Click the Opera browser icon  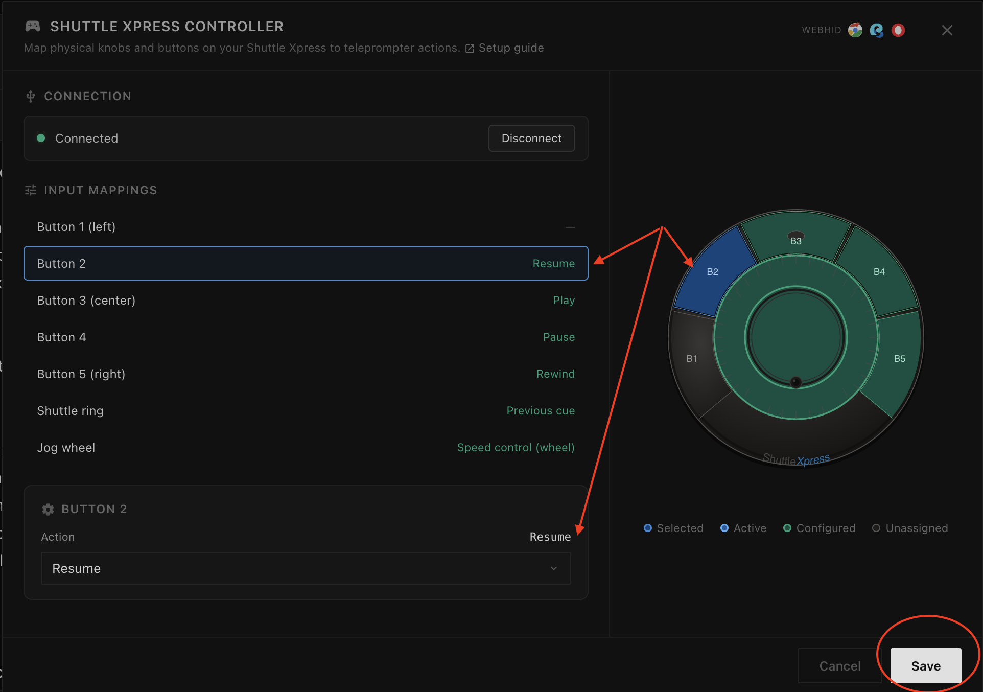coord(898,30)
